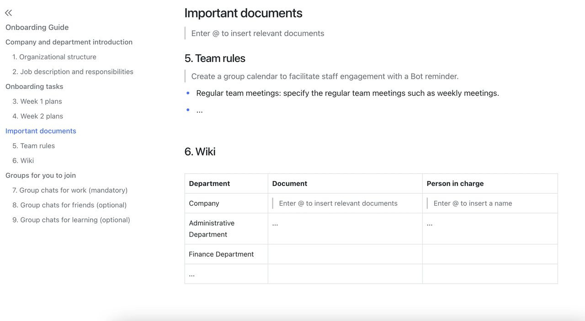Open Company and department introduction section

click(69, 42)
